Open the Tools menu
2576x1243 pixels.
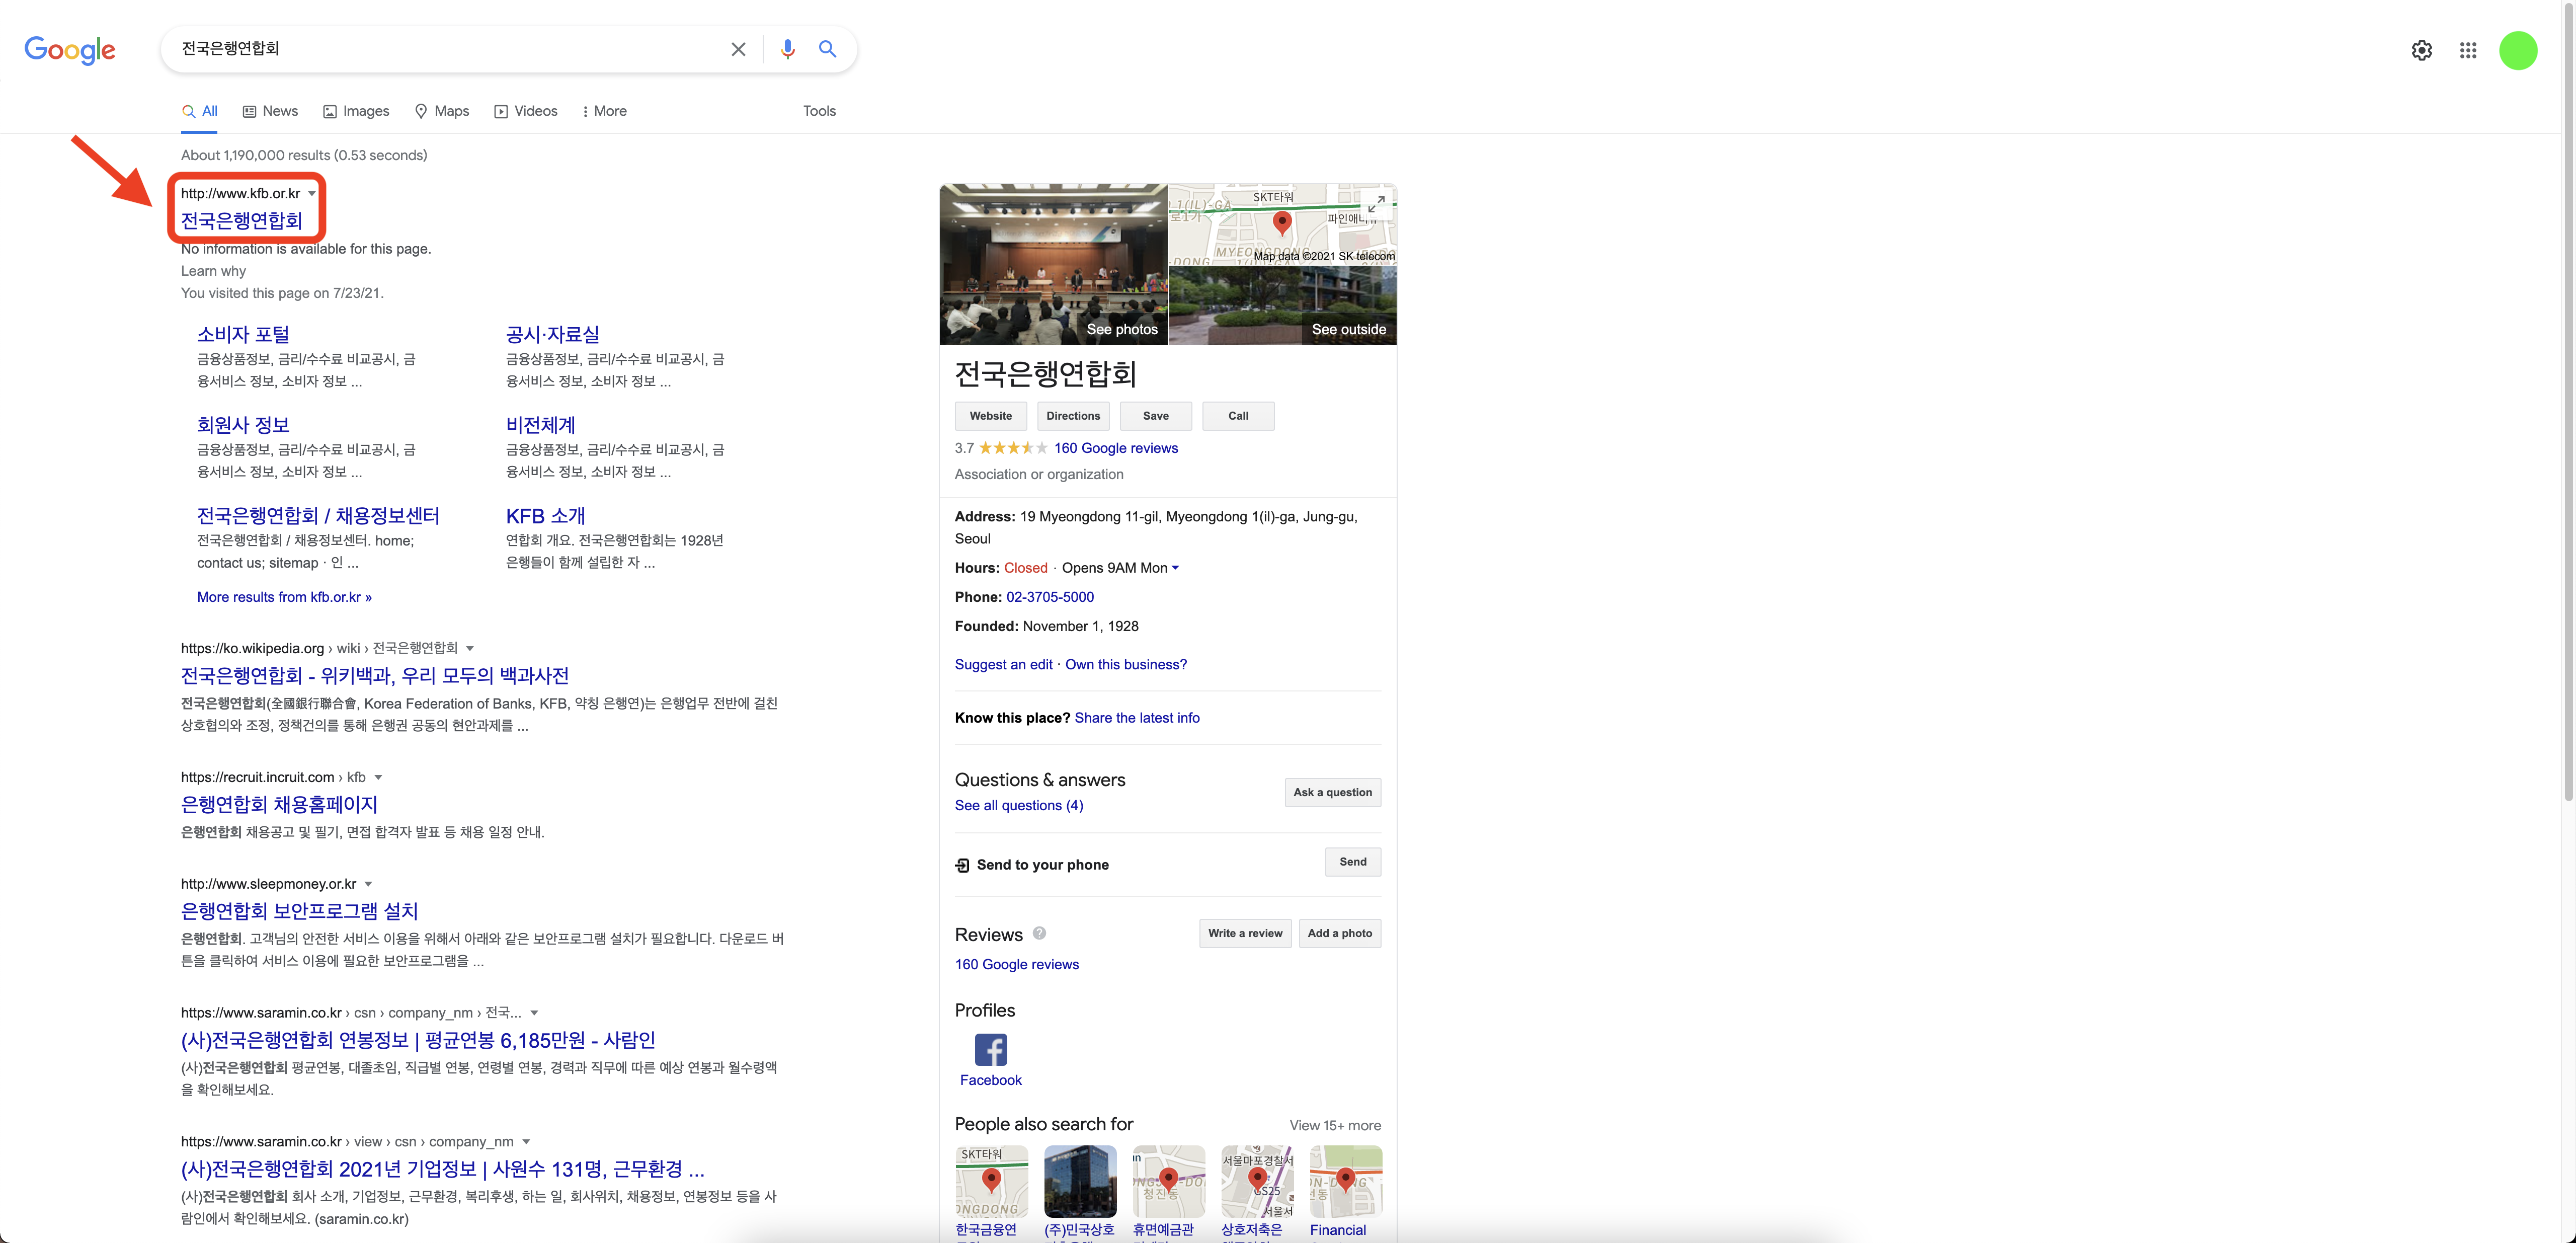(819, 111)
